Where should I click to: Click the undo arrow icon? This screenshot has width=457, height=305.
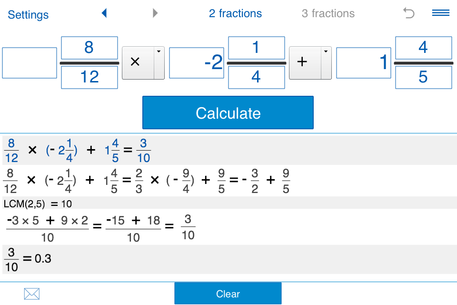pos(407,13)
